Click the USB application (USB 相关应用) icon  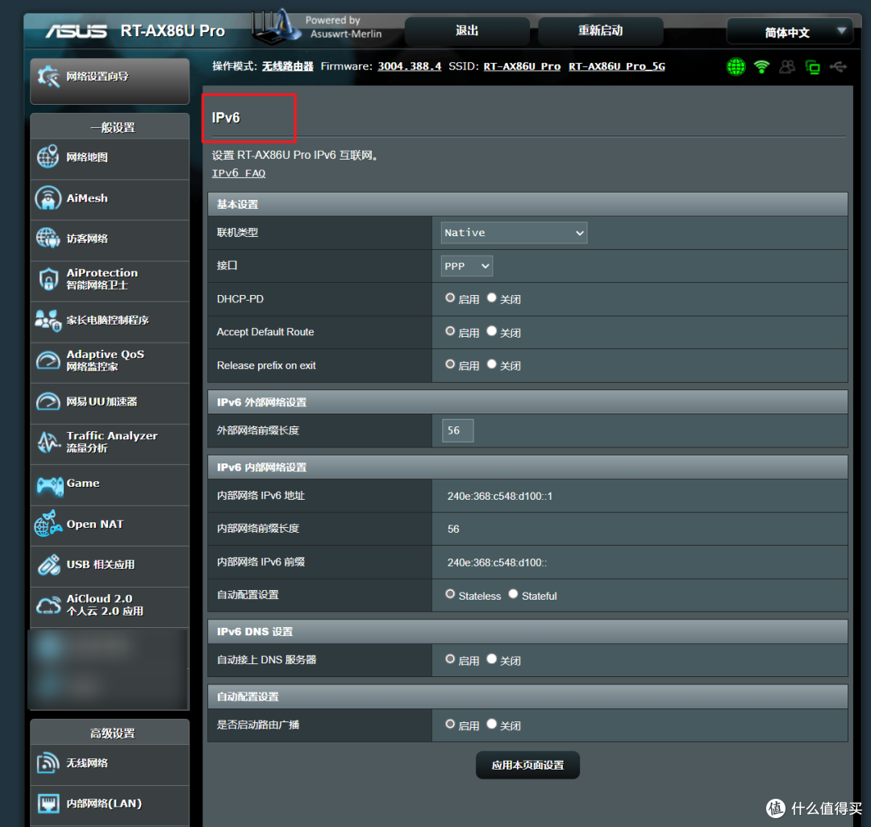(x=49, y=564)
